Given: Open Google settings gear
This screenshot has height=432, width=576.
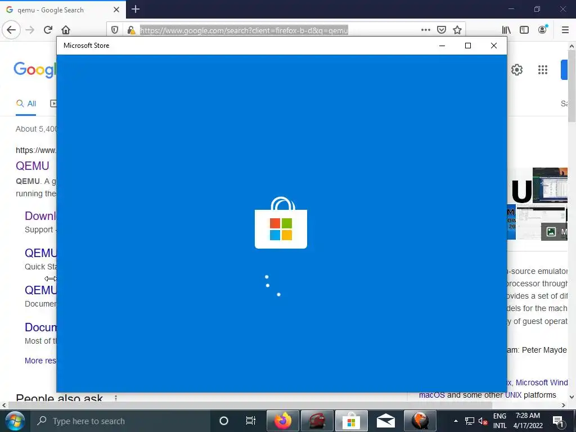Looking at the screenshot, I should (x=517, y=69).
